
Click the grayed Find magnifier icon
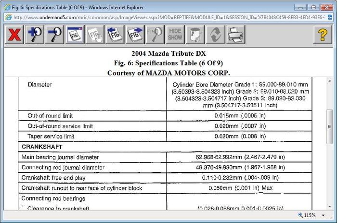155,35
